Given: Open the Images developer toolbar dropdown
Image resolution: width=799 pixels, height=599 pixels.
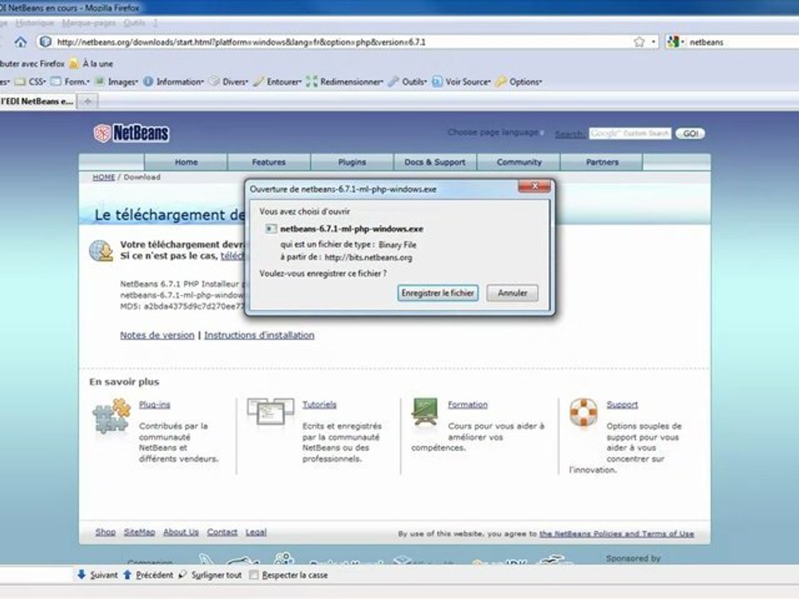Looking at the screenshot, I should click(117, 82).
